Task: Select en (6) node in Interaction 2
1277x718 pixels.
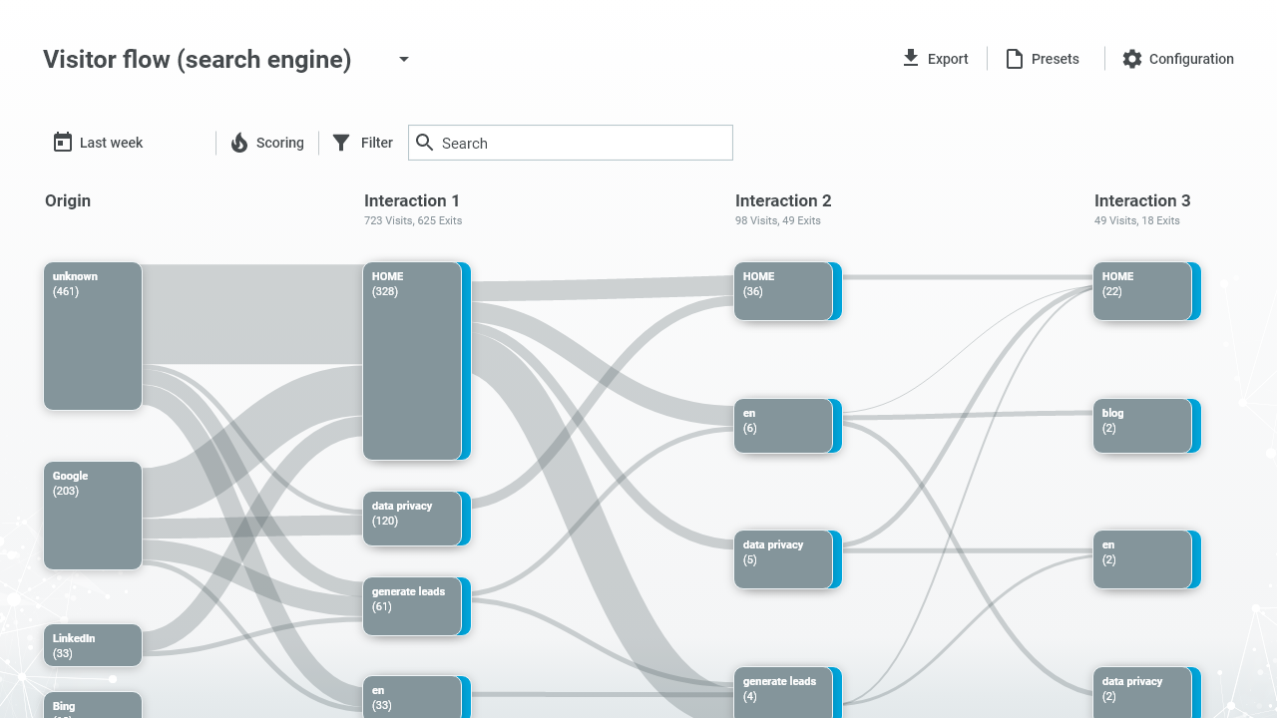Action: (783, 426)
